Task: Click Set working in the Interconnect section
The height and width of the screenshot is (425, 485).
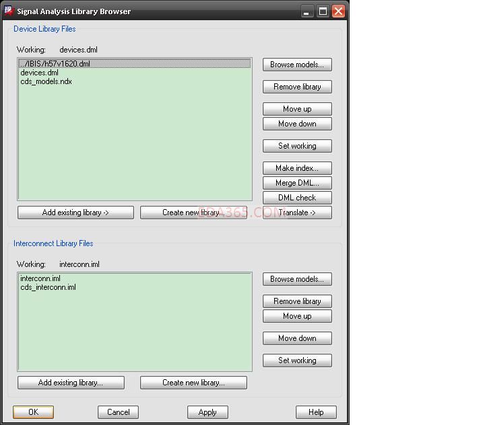Action: 297,360
